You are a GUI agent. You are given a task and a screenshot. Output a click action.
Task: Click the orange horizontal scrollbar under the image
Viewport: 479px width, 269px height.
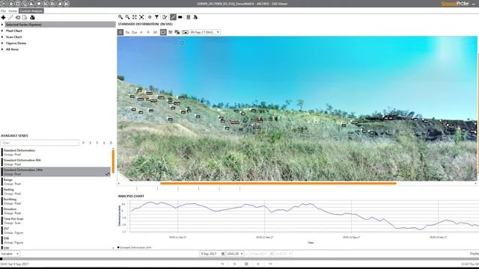tap(278, 183)
